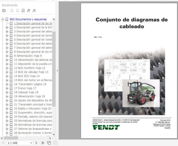Open bookmark 22 Espita y triturador
This screenshot has height=146, width=178.
tap(33, 109)
